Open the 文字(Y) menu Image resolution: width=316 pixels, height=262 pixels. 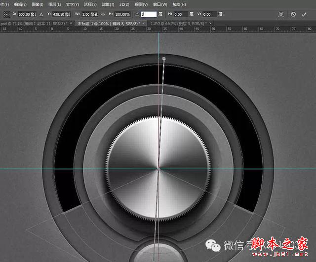73,4
